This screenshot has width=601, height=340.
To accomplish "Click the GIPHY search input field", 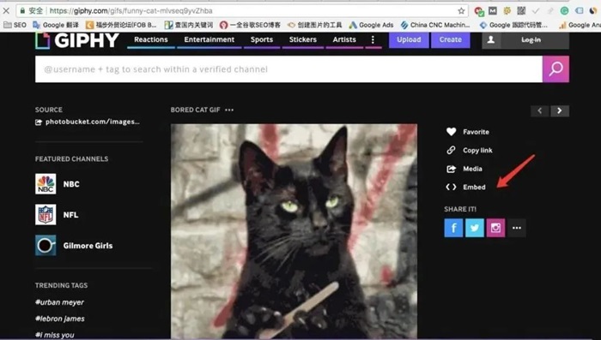I will tap(288, 69).
